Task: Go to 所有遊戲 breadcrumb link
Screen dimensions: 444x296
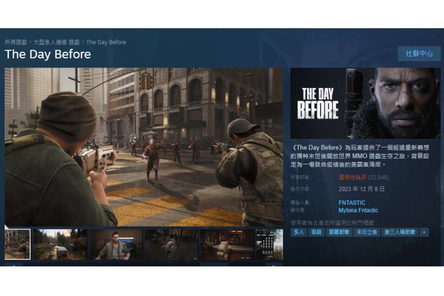Action: [x=16, y=42]
